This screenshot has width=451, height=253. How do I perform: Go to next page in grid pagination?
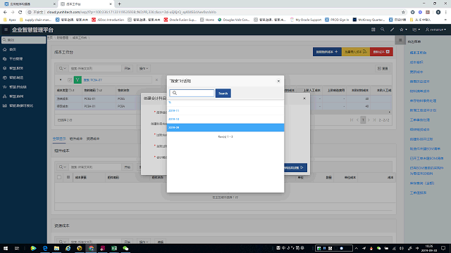click(x=369, y=120)
